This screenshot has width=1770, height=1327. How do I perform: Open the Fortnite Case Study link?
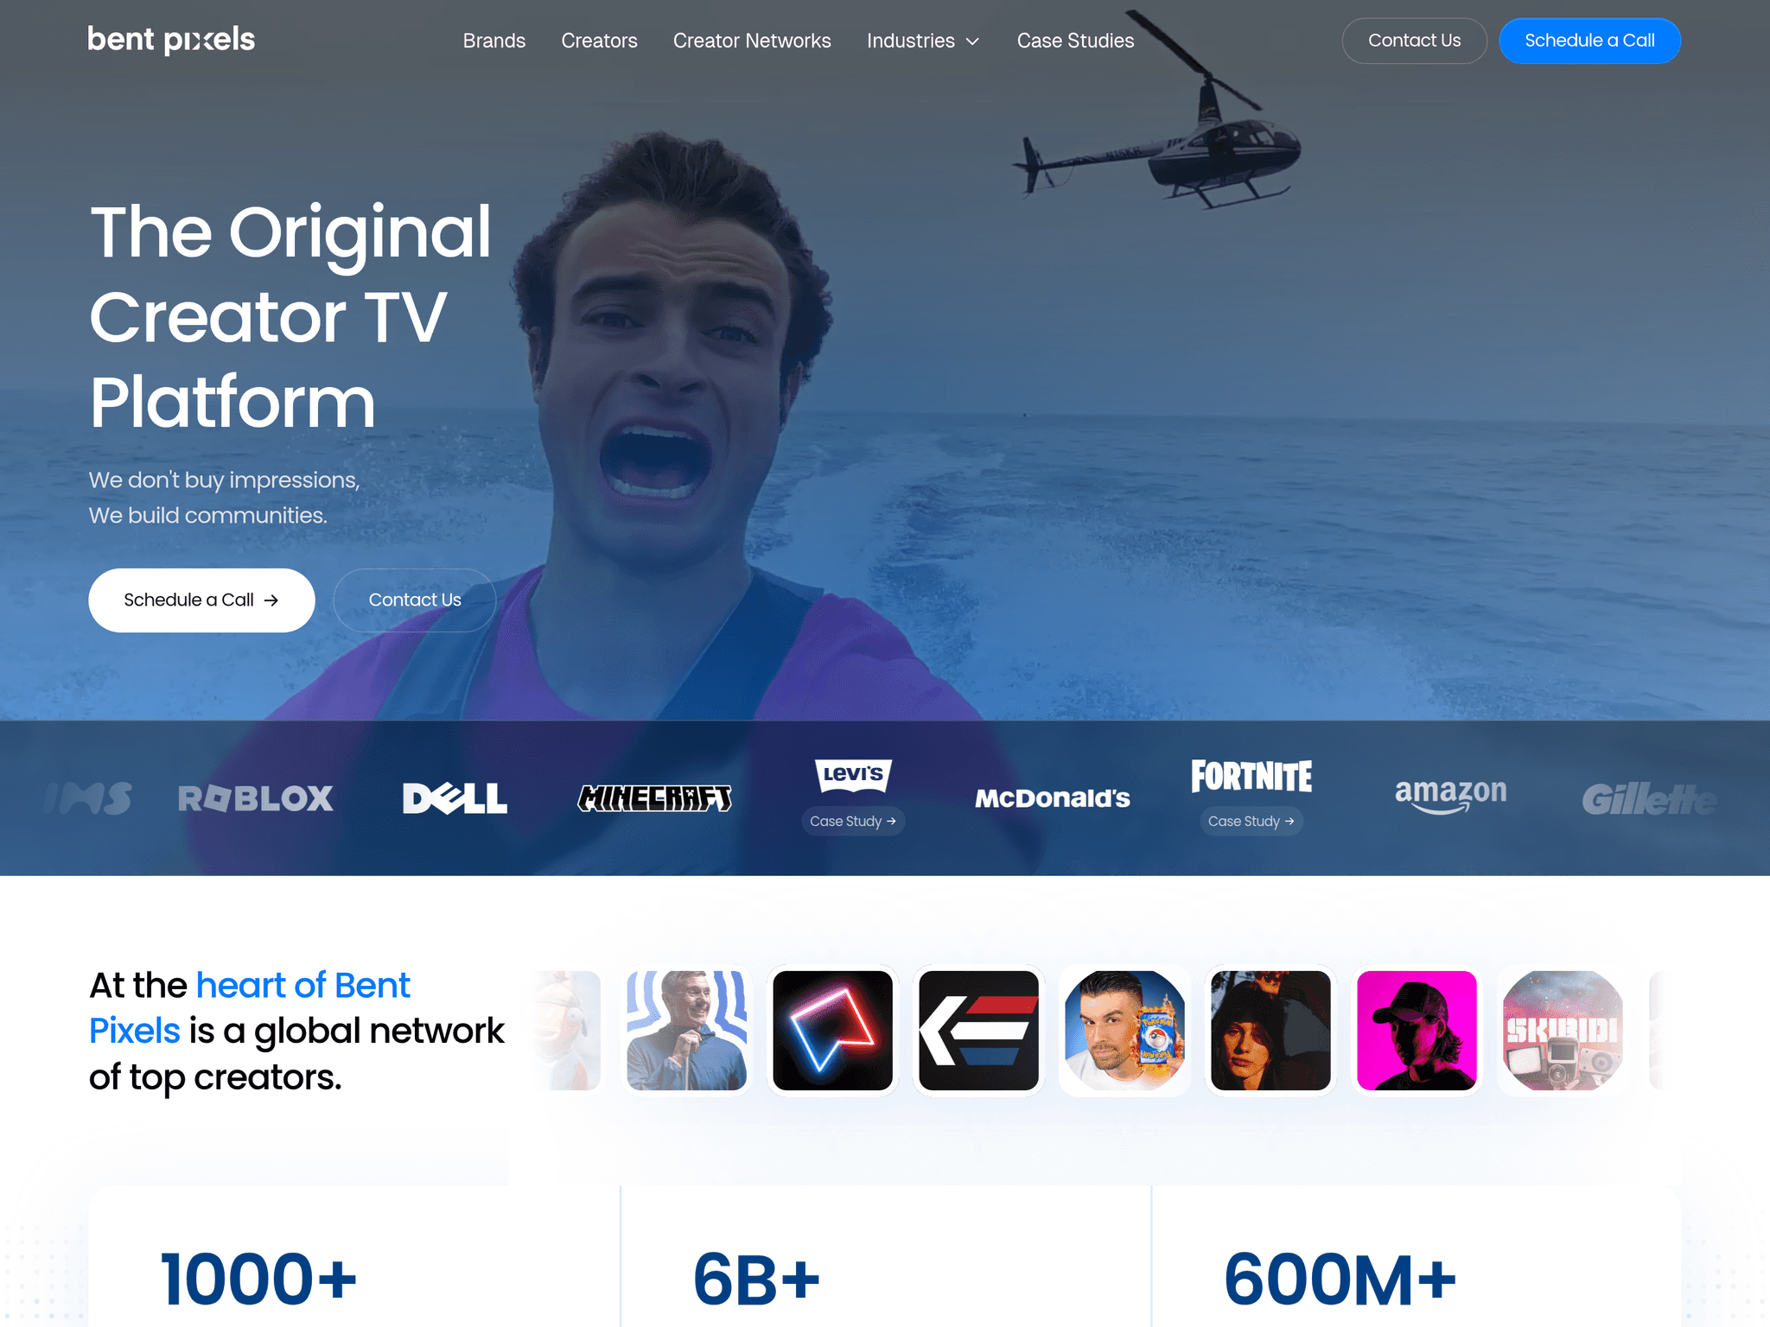tap(1251, 821)
